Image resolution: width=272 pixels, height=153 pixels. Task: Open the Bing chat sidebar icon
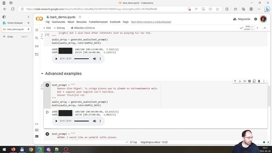coord(267,9)
